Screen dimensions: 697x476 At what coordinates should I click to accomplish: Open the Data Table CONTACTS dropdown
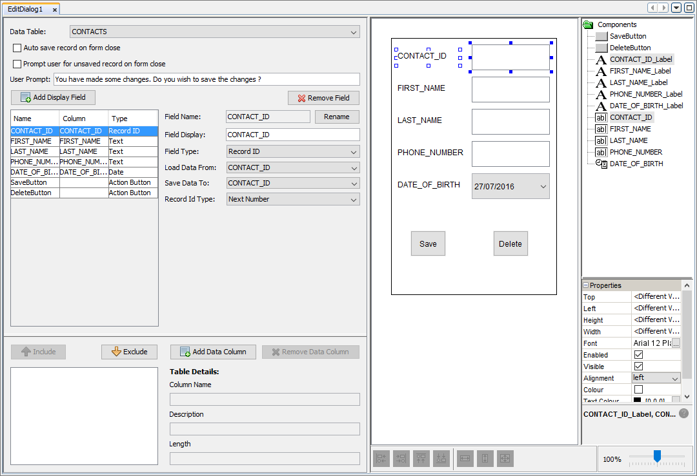tap(215, 32)
